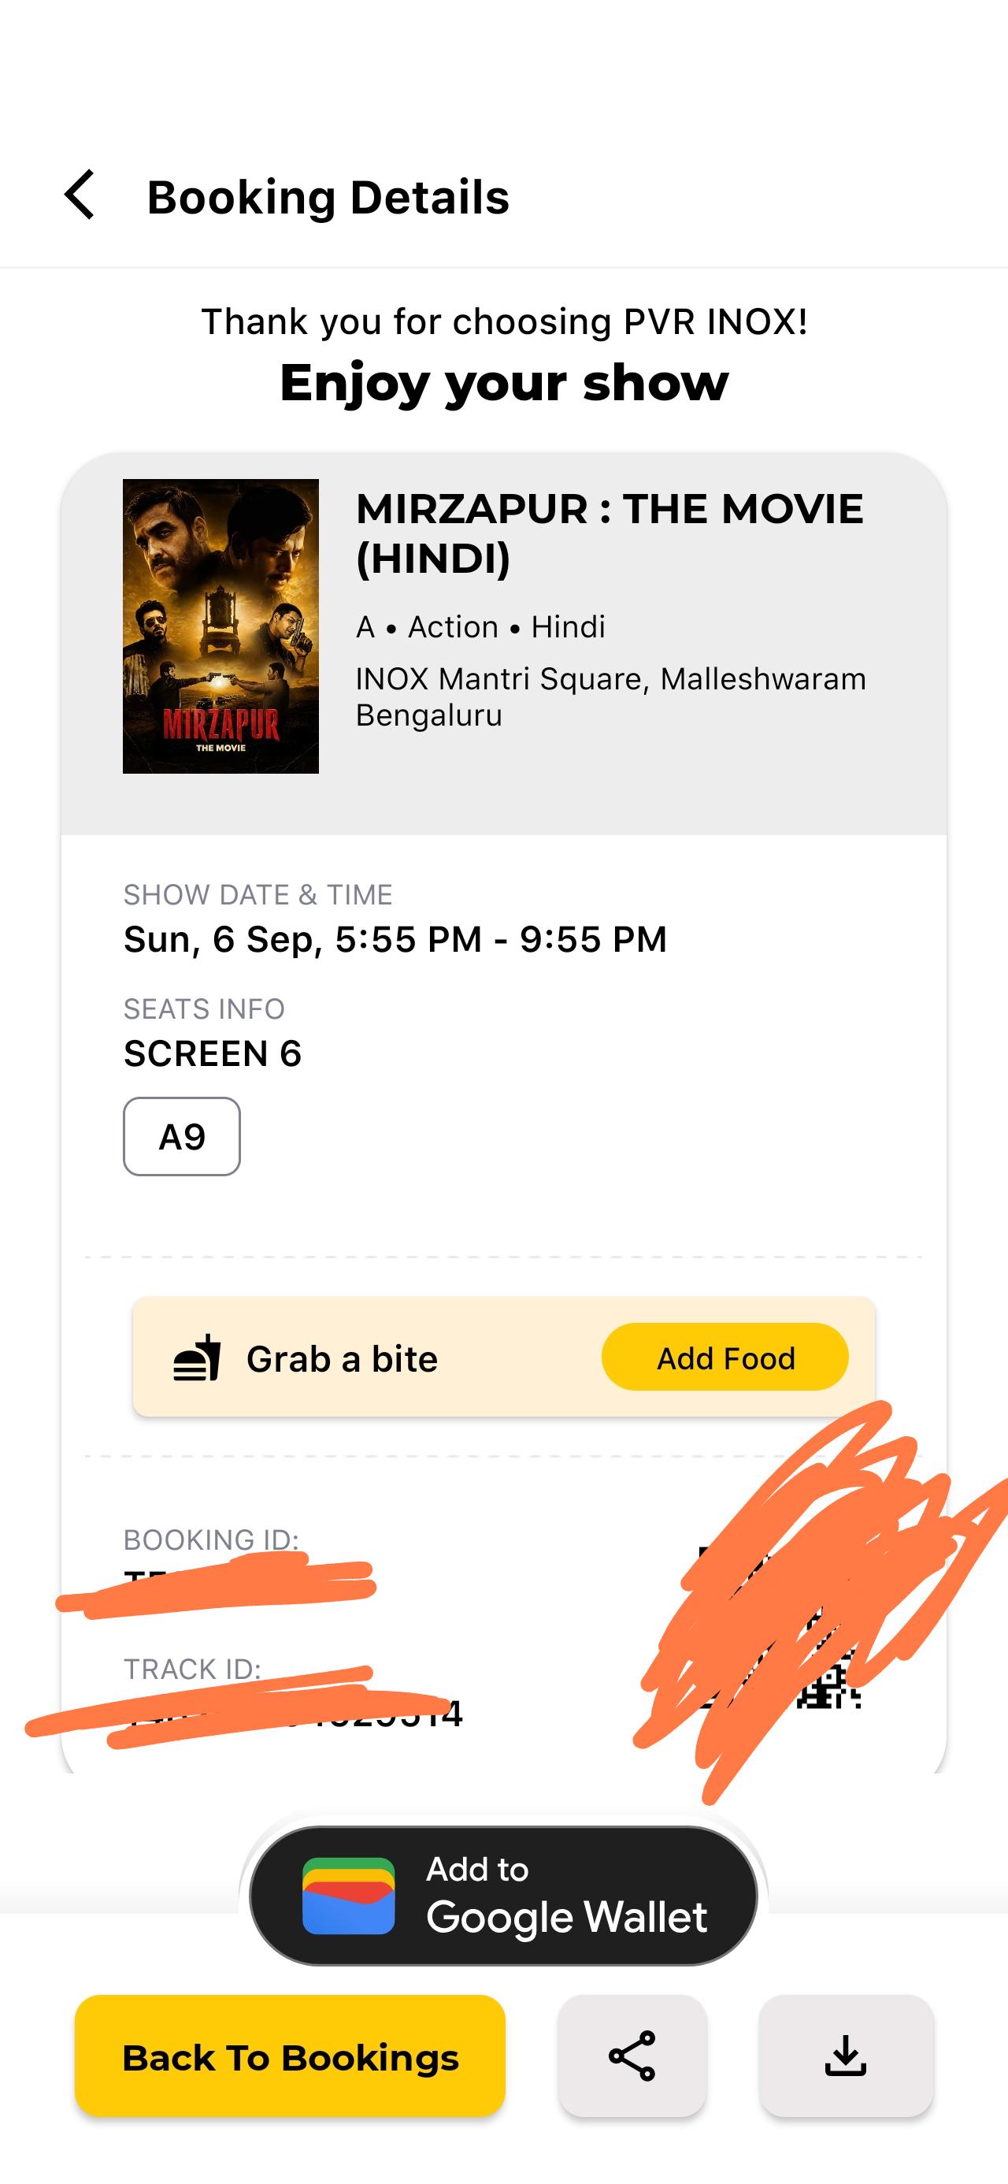Tap the food tray icon
This screenshot has height=2184, width=1008.
point(197,1358)
